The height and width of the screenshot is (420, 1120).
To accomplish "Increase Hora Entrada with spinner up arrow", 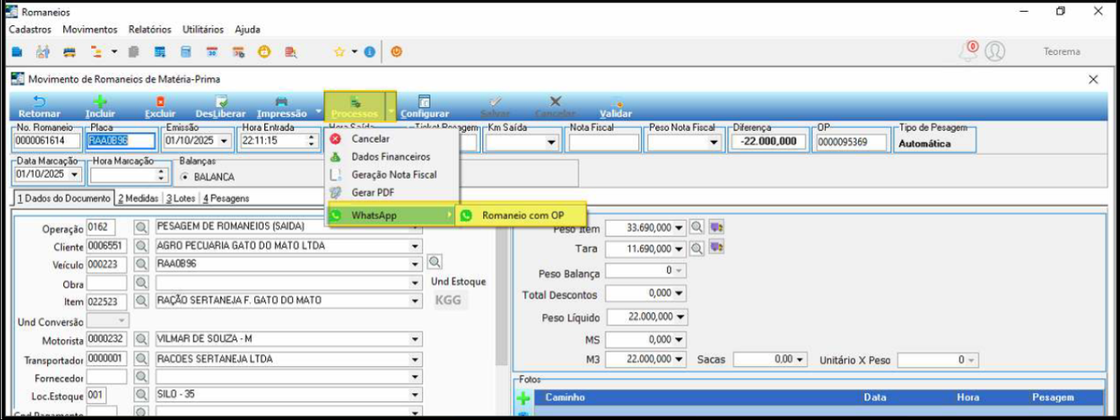I will (x=313, y=138).
